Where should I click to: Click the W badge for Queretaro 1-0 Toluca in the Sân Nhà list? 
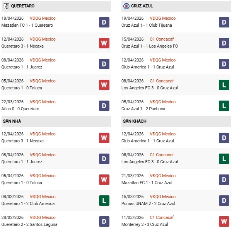coord(104,179)
